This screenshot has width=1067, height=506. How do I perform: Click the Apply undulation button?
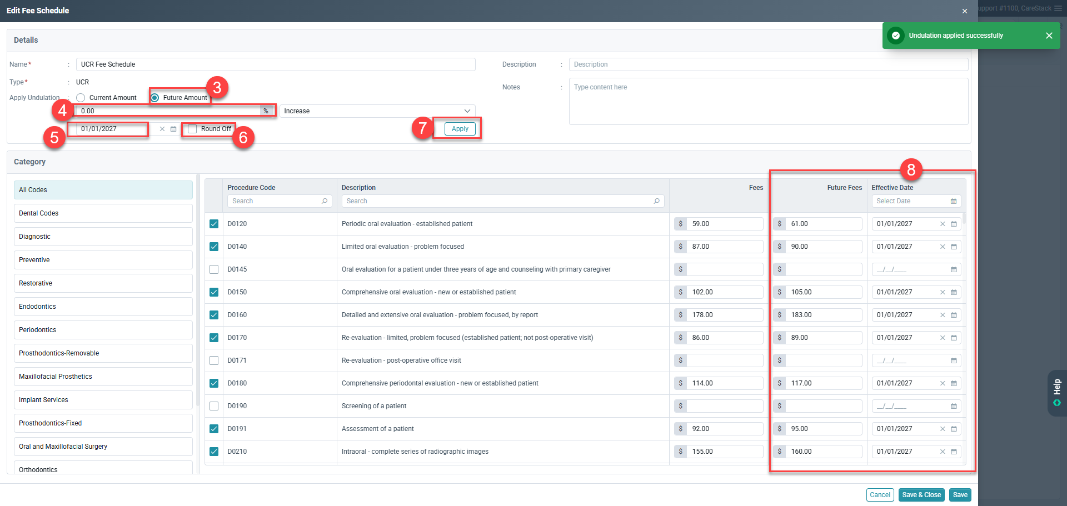[460, 129]
